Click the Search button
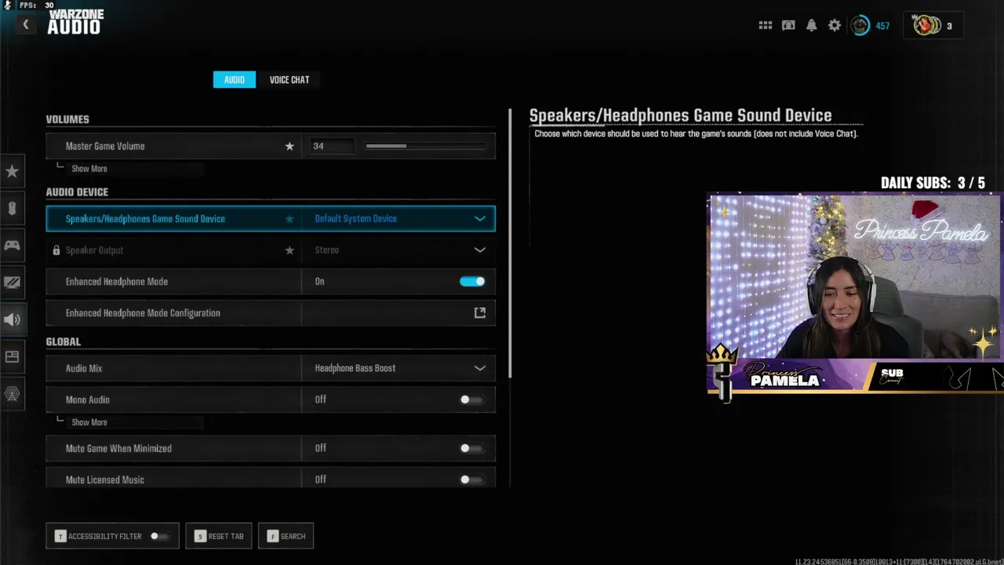This screenshot has height=565, width=1004. [286, 536]
